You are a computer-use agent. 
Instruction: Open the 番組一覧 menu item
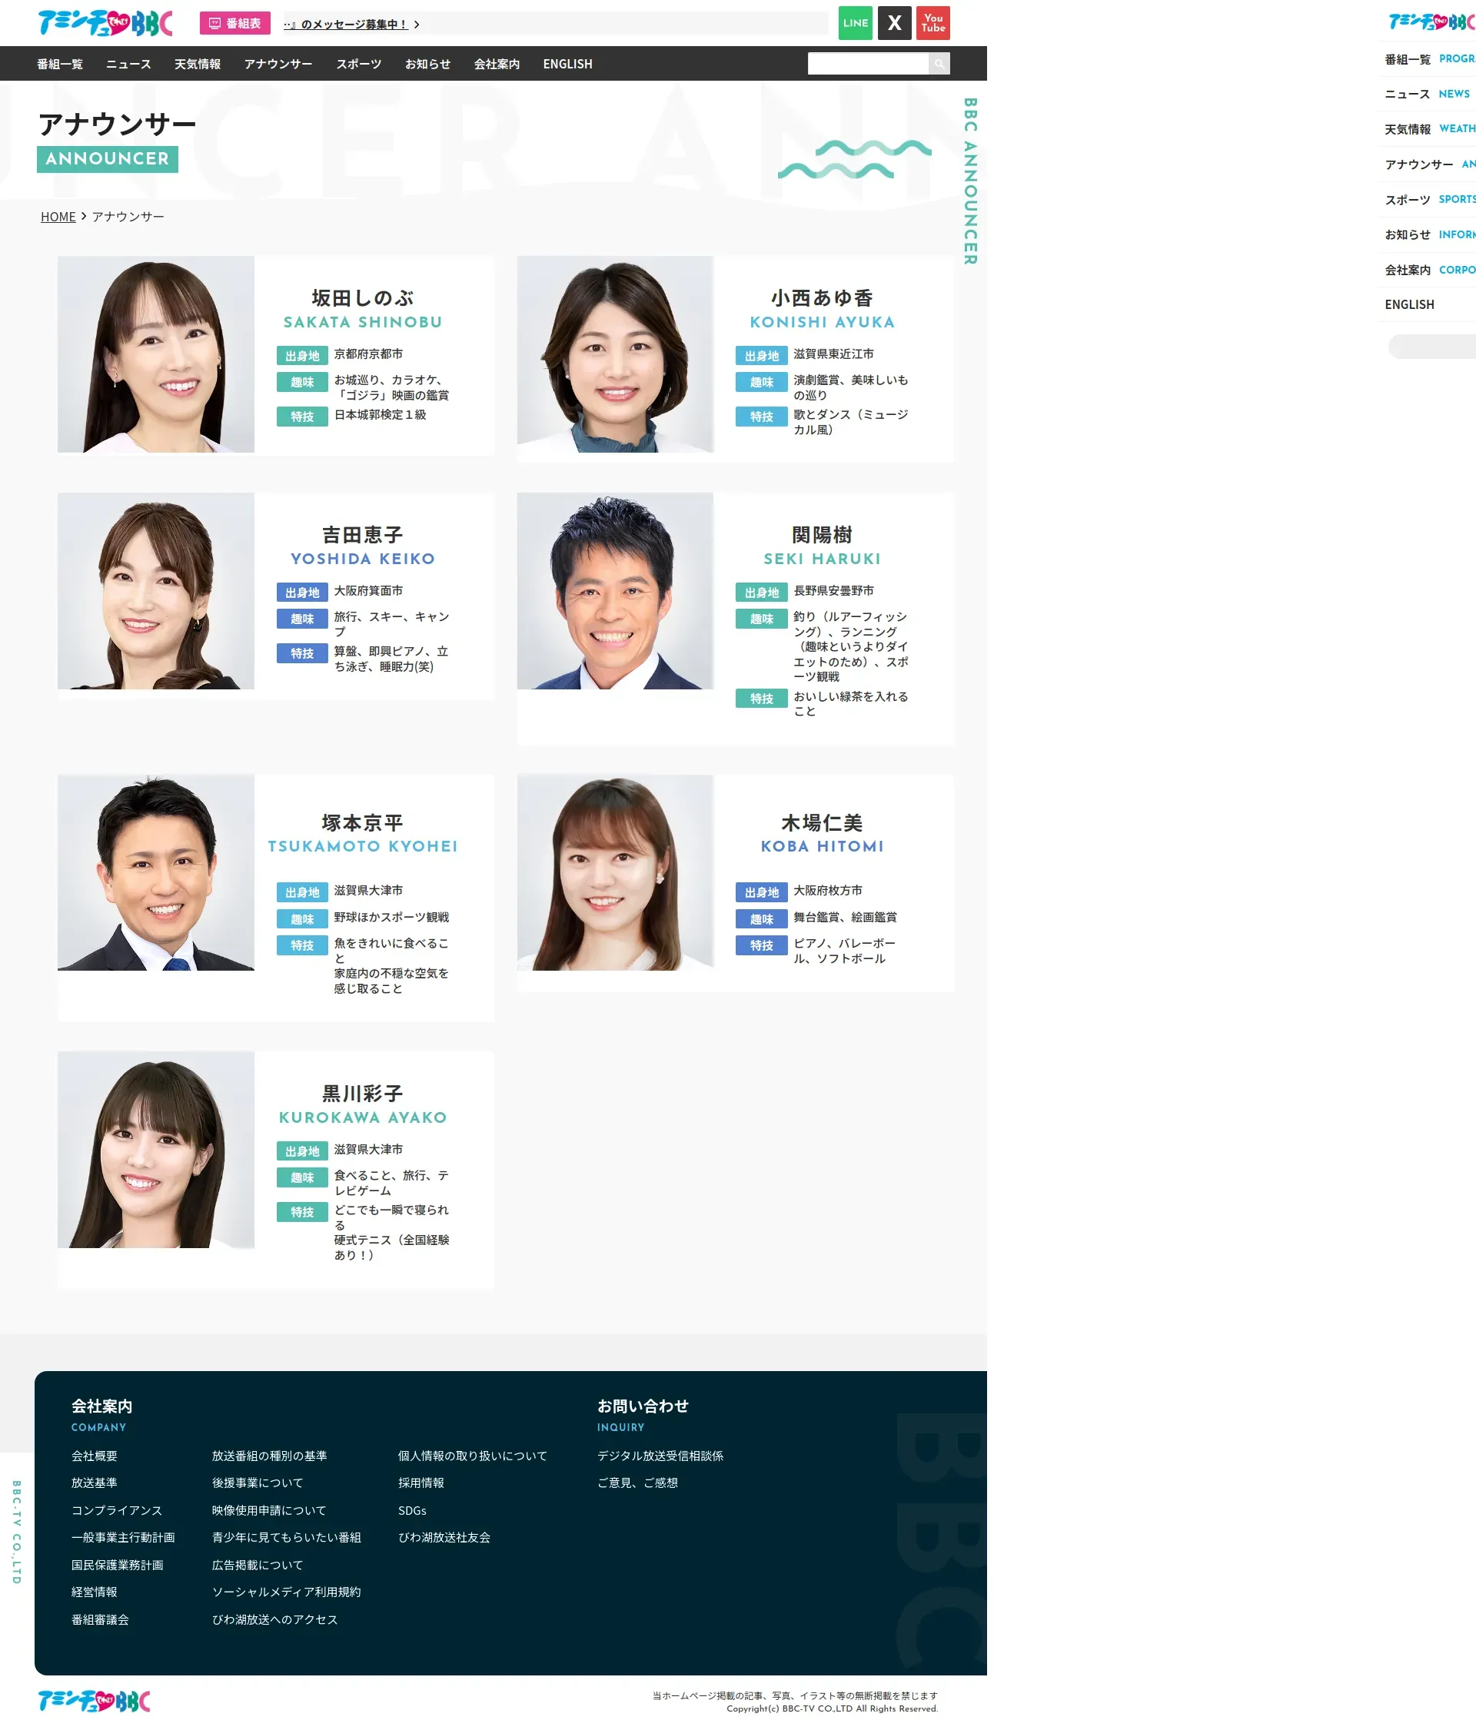[x=59, y=65]
